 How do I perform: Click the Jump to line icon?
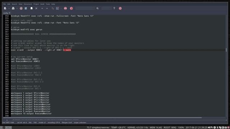(114, 8)
